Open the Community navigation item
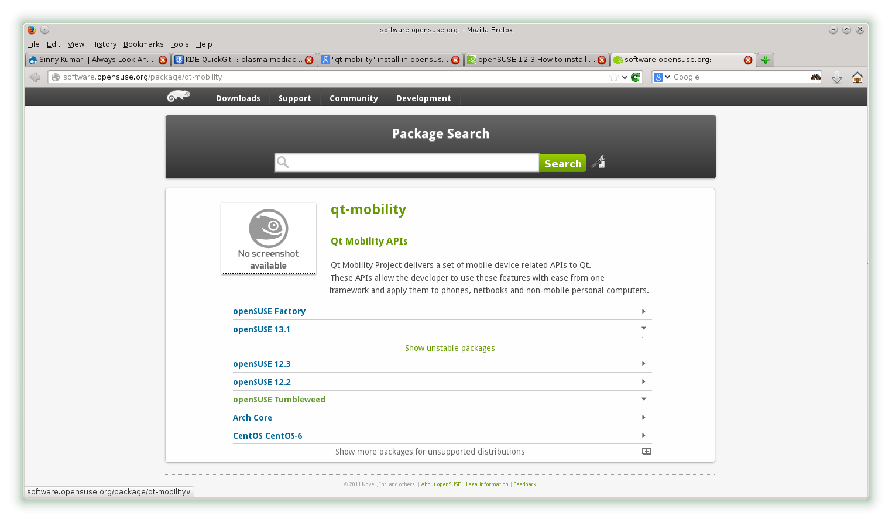 [354, 98]
